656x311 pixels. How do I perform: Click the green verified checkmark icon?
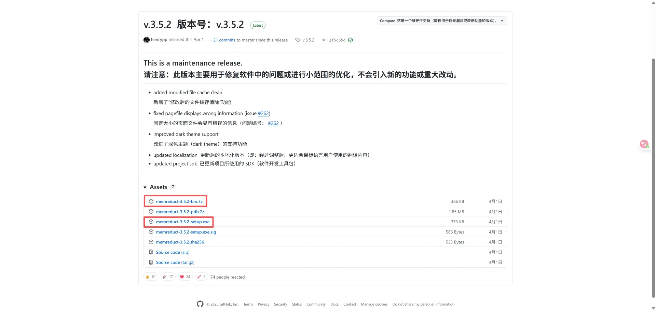click(x=351, y=40)
